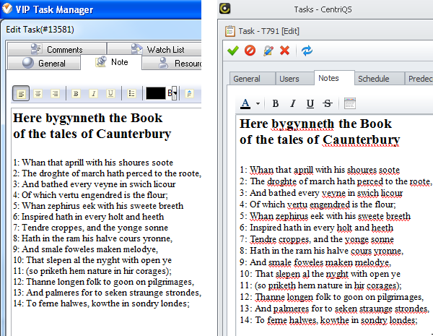
Task: Click the red X delete icon
Action: click(284, 51)
